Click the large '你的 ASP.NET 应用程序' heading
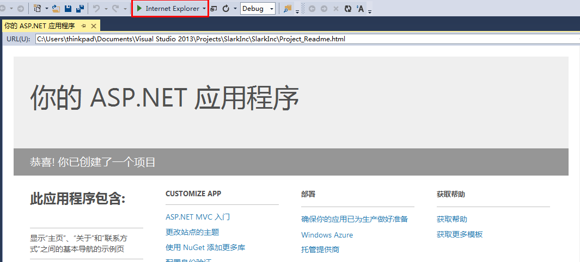The image size is (580, 262). tap(164, 98)
